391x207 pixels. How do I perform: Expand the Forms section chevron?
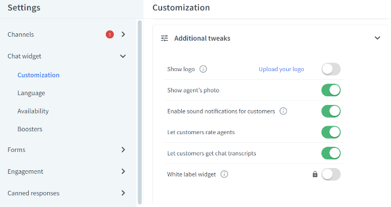click(x=123, y=150)
